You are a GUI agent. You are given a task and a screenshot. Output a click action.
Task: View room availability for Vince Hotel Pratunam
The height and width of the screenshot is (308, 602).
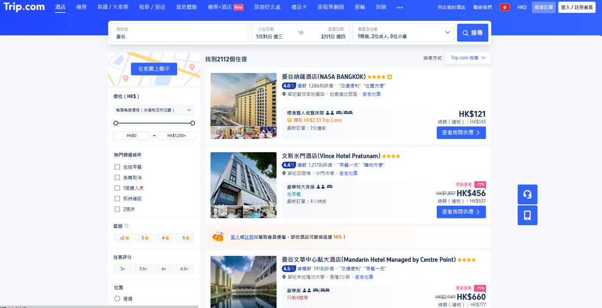pyautogui.click(x=461, y=212)
